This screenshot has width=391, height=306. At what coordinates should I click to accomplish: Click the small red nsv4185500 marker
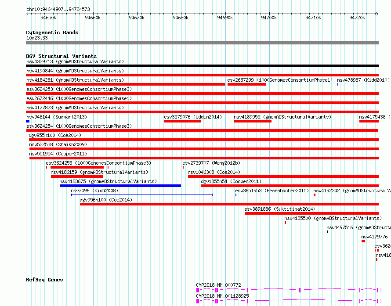pos(286,223)
